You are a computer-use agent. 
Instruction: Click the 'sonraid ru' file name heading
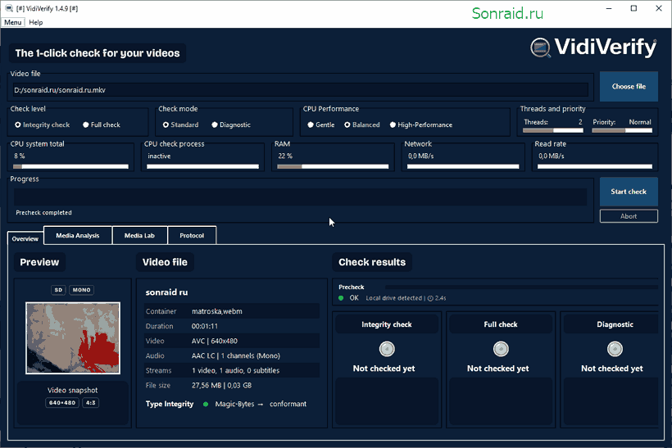pyautogui.click(x=166, y=292)
